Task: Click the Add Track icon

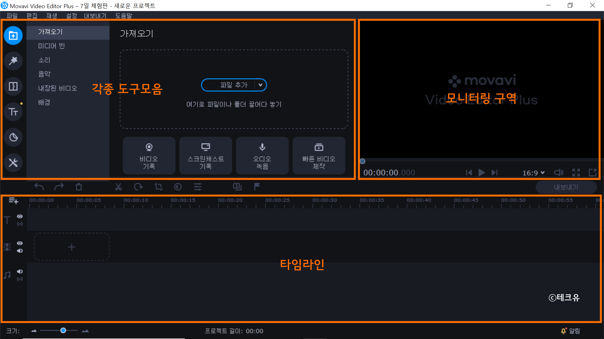Action: (13, 201)
